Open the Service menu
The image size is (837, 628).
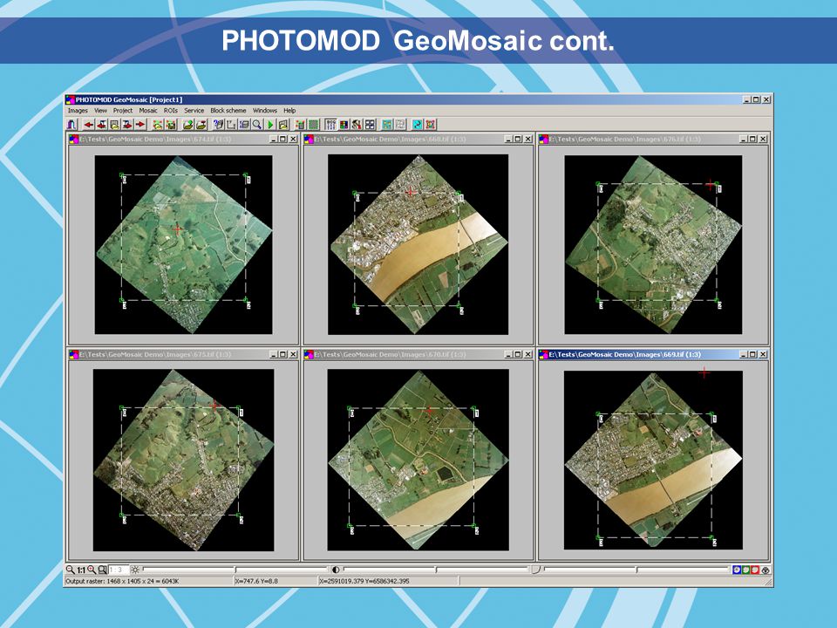[194, 111]
